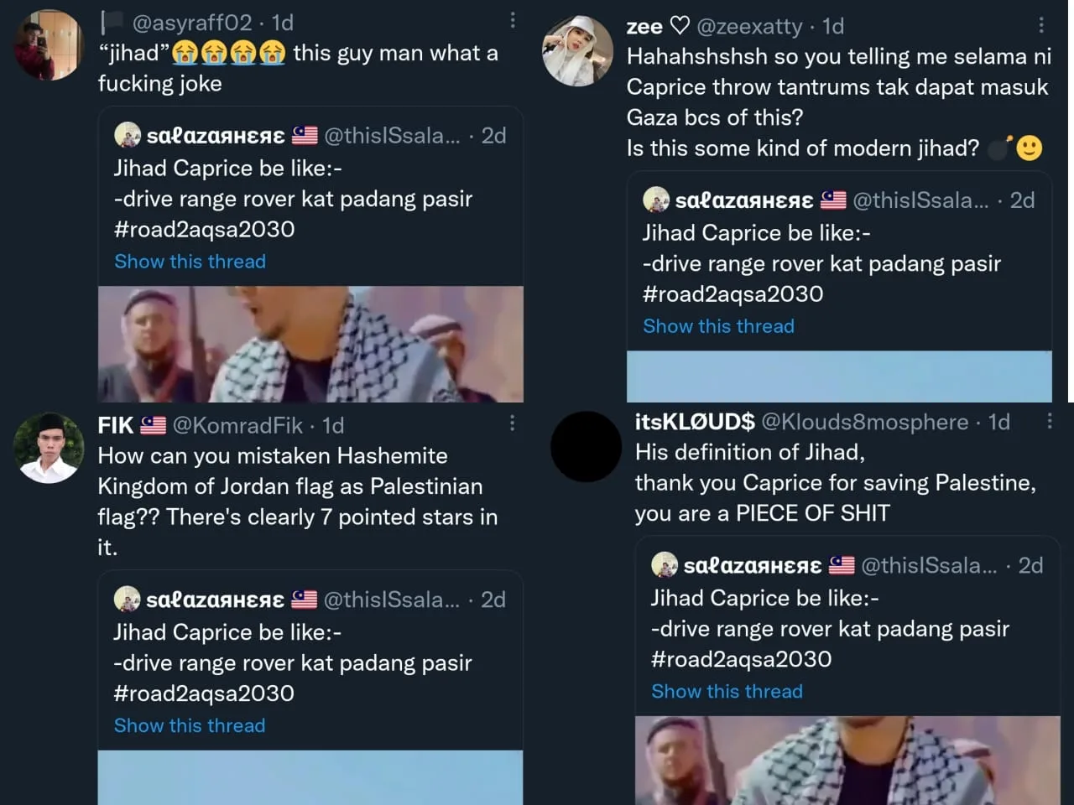Click the salazar avatar in asyraff02's quoted tweet
Viewport: 1074px width, 805px height.
pyautogui.click(x=128, y=135)
